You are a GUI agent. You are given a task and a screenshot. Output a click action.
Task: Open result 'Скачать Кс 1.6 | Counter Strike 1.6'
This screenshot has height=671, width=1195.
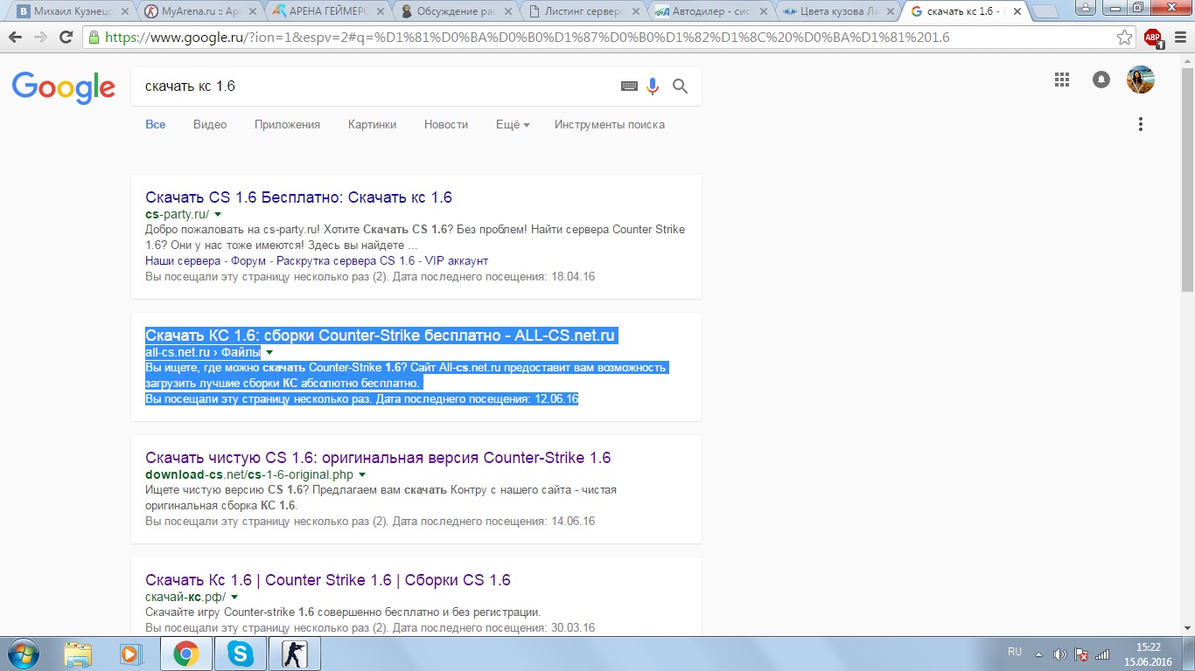(x=328, y=580)
